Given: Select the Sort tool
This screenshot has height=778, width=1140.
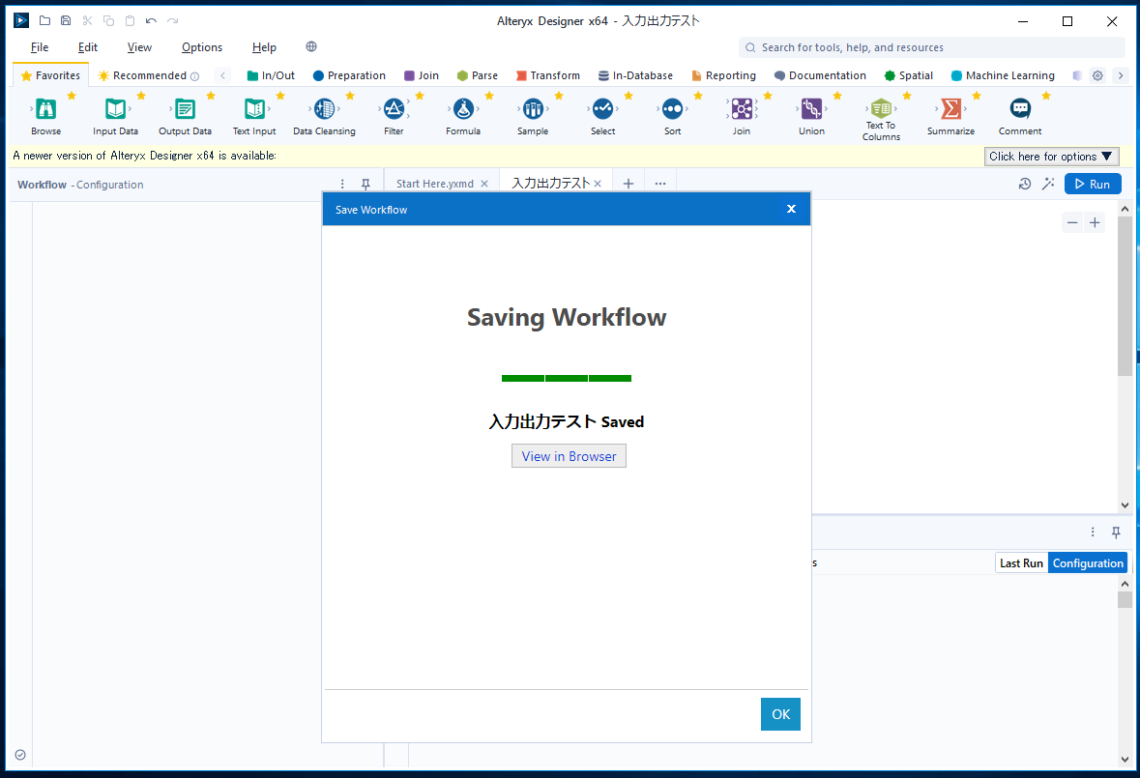Looking at the screenshot, I should (672, 109).
